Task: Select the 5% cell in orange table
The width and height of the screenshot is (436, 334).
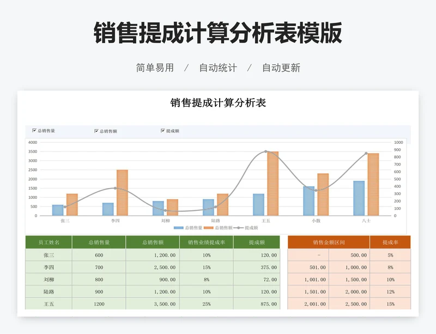Action: tap(390, 255)
